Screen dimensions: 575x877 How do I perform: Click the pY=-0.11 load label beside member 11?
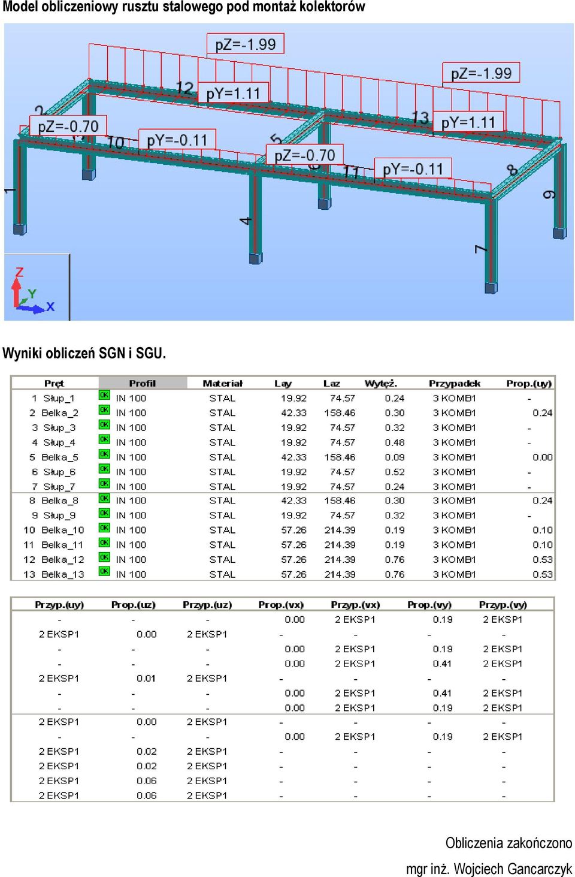[413, 169]
